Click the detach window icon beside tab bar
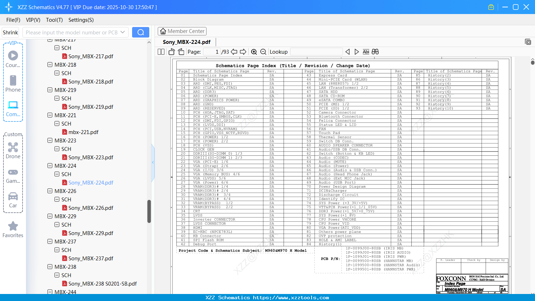The width and height of the screenshot is (535, 301). click(x=528, y=42)
